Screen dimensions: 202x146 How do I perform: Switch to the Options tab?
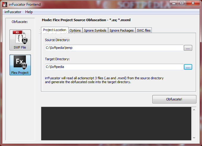(x=75, y=30)
